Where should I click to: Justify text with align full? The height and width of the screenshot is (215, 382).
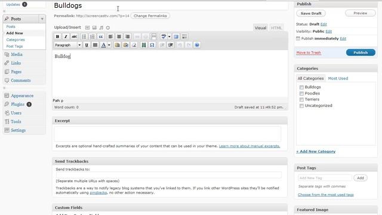[95, 45]
